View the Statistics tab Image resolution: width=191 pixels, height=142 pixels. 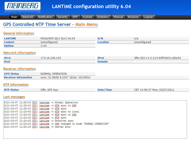pos(103,17)
